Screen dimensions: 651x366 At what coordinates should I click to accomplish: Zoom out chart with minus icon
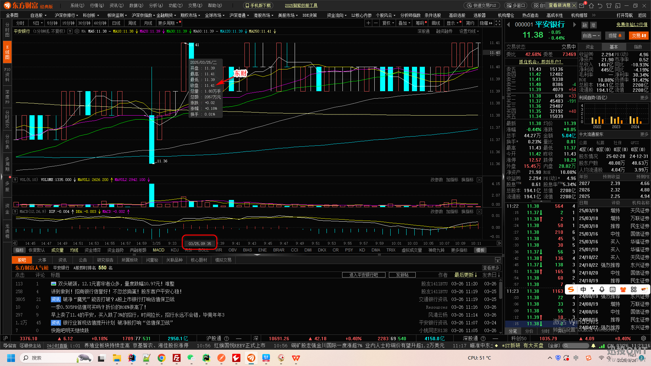pyautogui.click(x=376, y=23)
